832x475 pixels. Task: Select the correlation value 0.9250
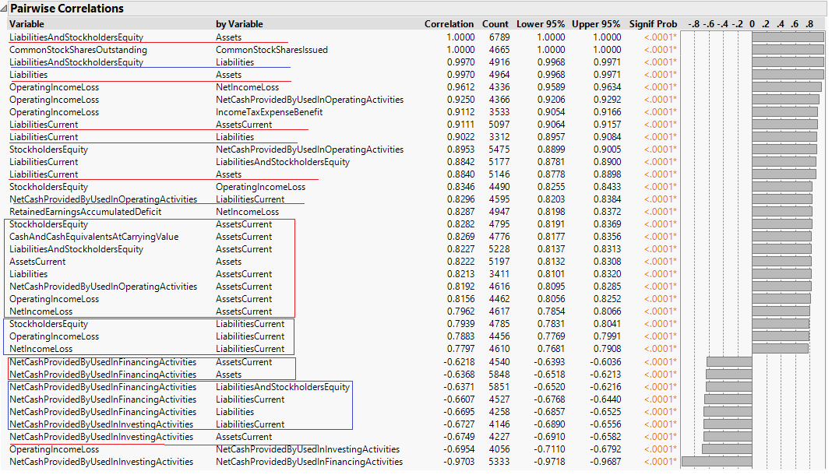[x=460, y=100]
